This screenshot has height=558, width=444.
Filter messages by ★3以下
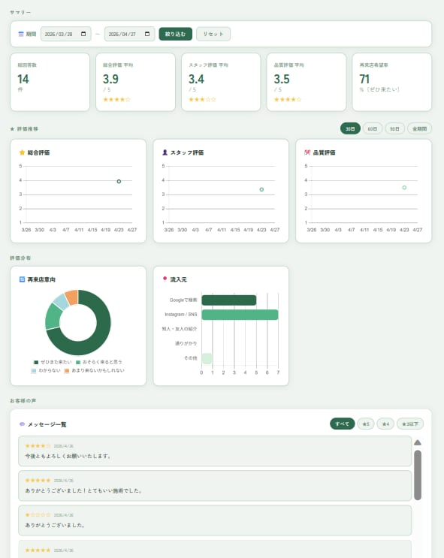point(410,424)
